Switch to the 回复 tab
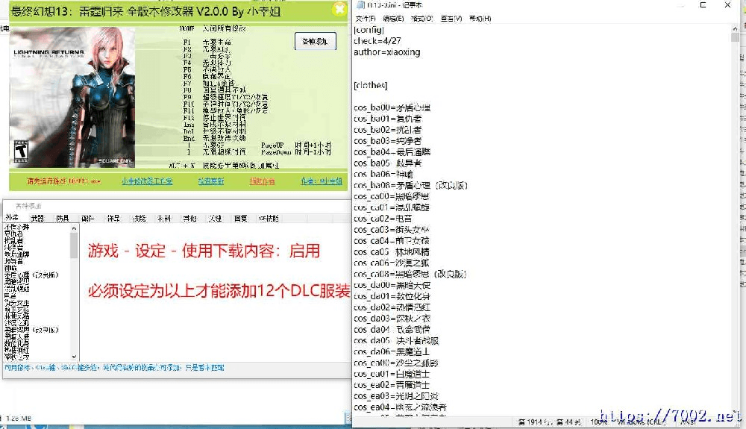This screenshot has height=429, width=746. click(240, 219)
